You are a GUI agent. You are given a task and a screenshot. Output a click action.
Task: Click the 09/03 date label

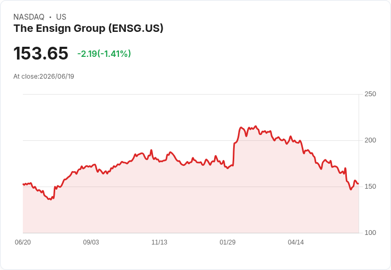[x=91, y=242]
